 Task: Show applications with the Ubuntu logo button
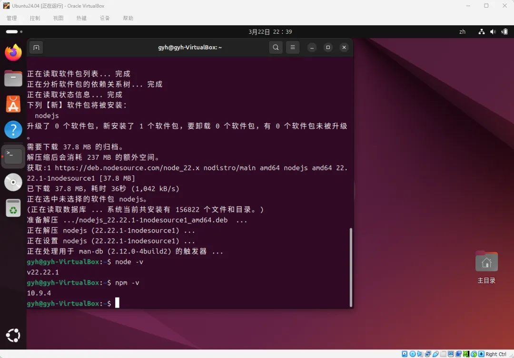pos(13,335)
